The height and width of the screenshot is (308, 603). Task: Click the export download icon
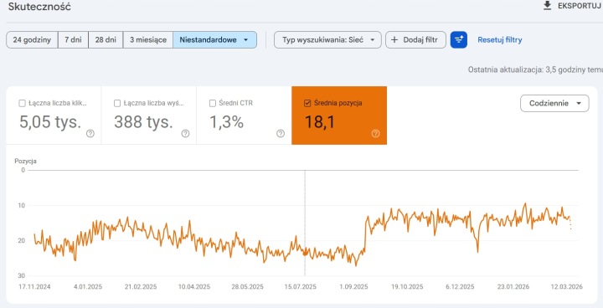(547, 6)
